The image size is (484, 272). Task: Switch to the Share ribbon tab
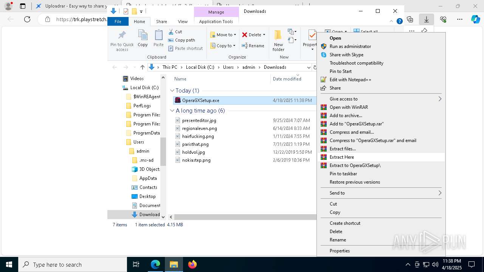tap(161, 22)
